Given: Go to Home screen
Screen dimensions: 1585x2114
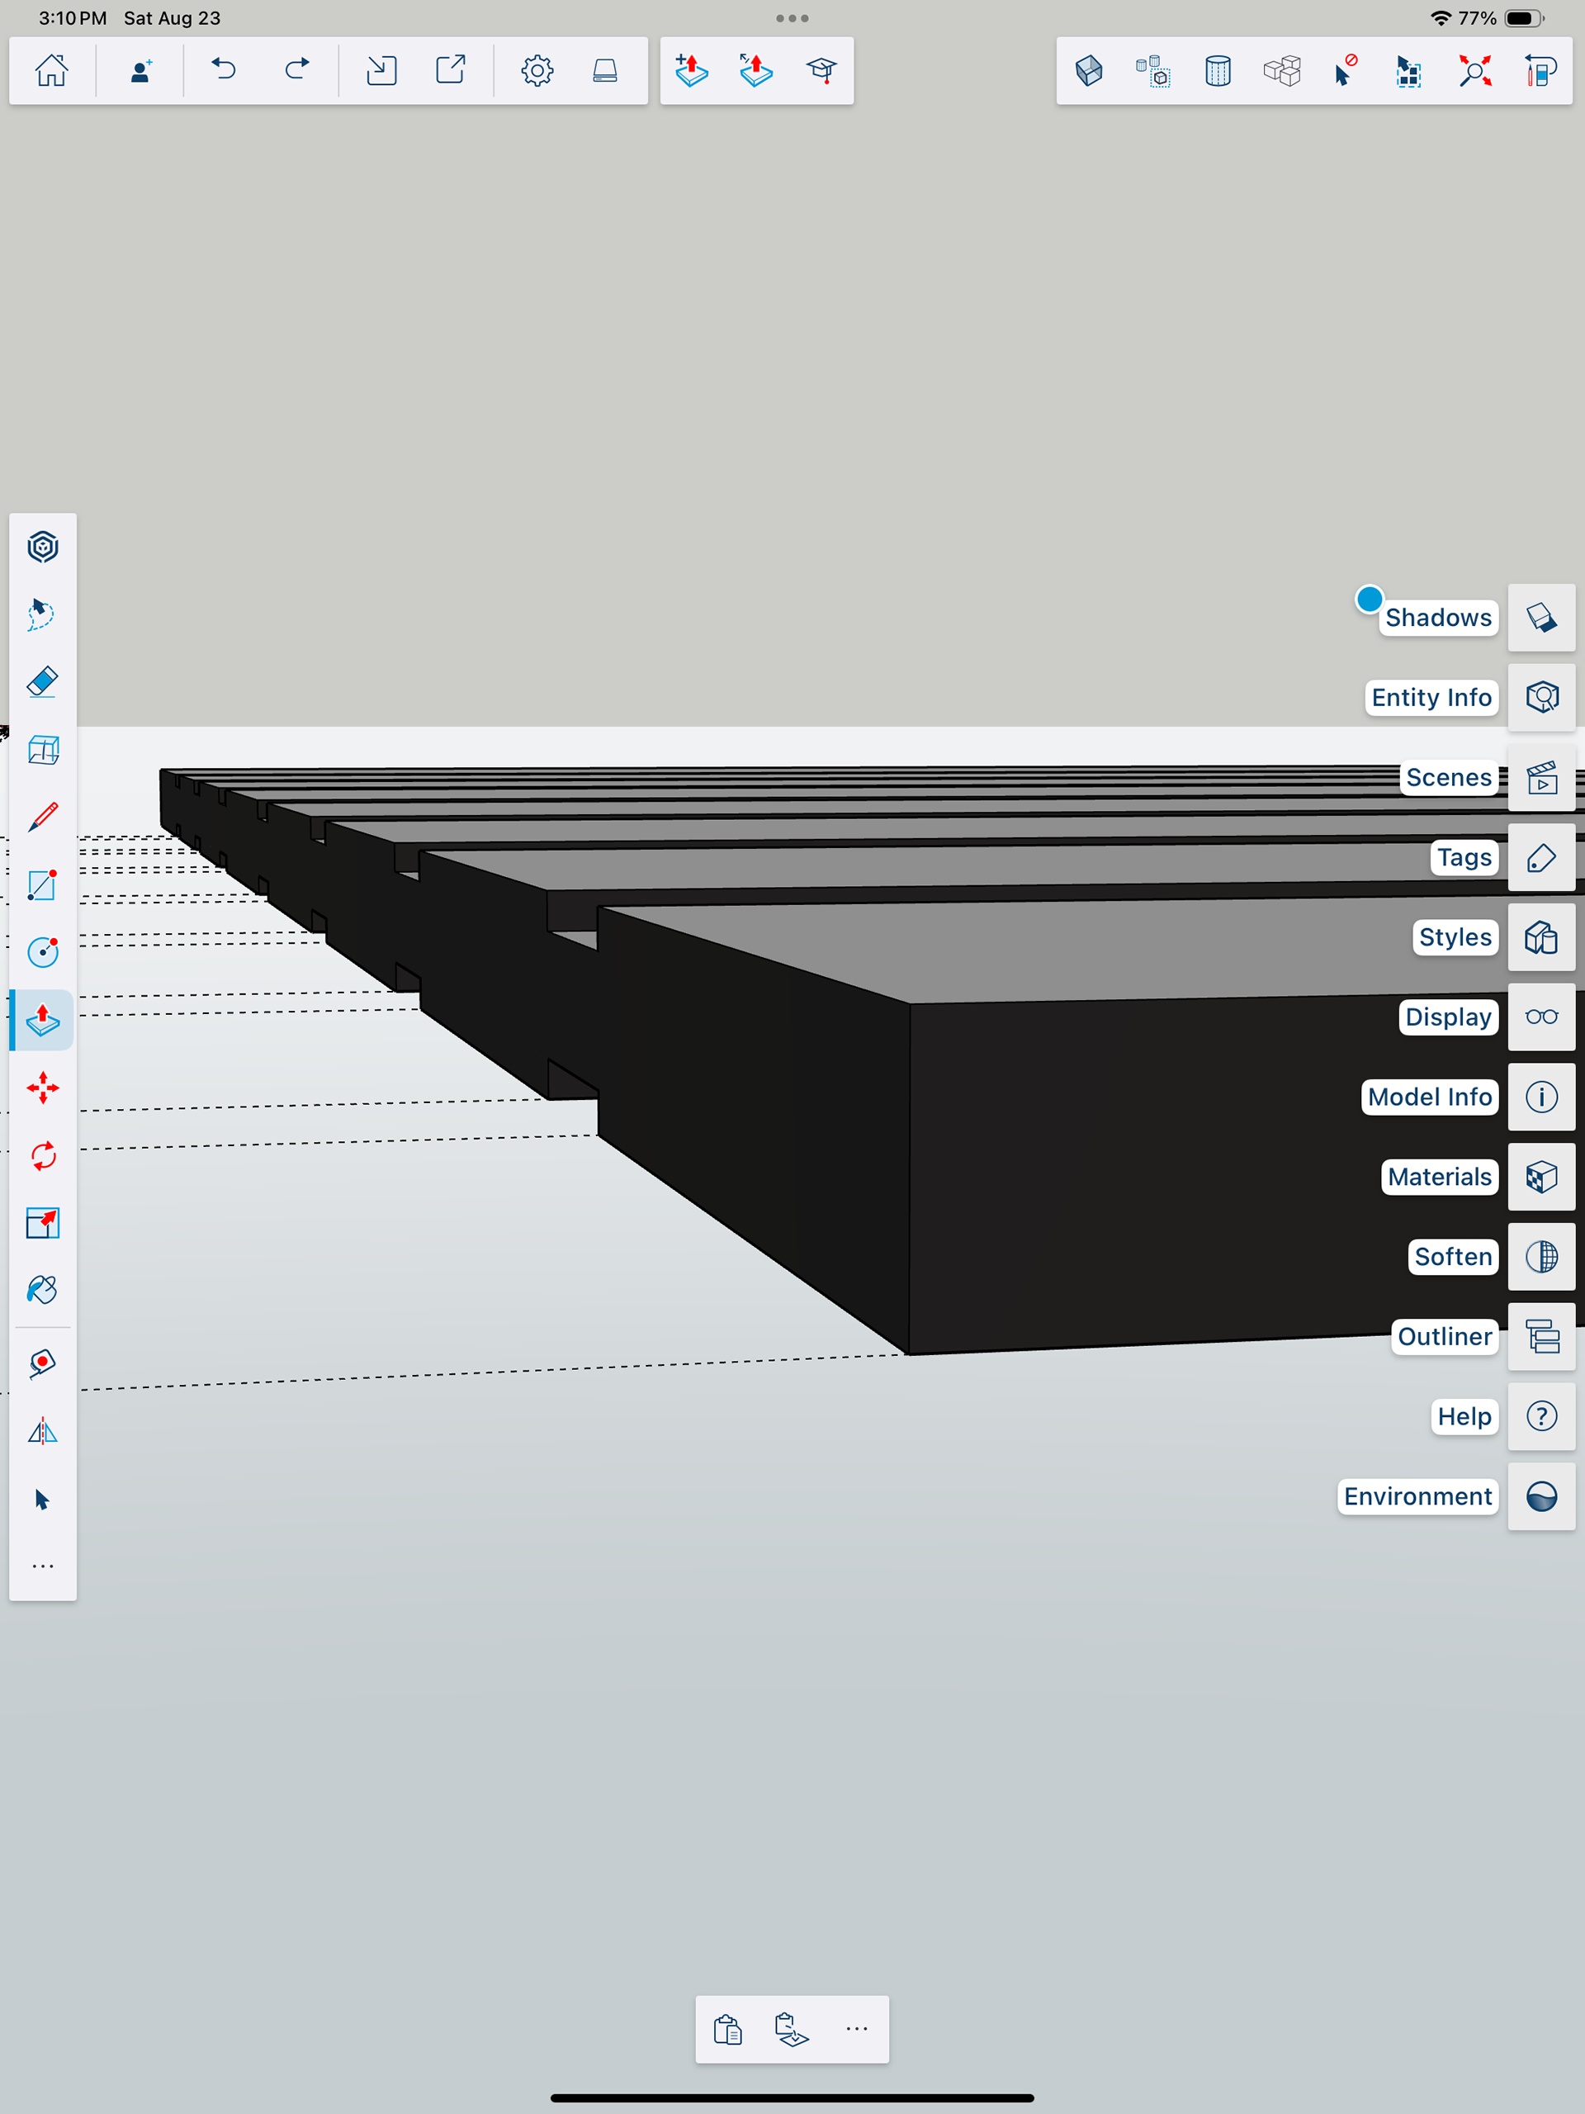Looking at the screenshot, I should (x=51, y=71).
